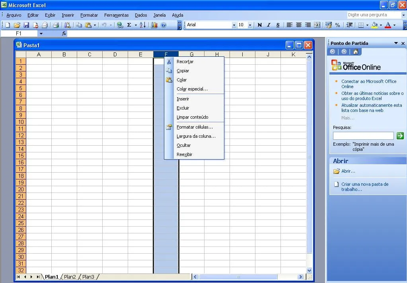Viewport: 407px width, 283px height.
Task: Open Font Color dropdown arrow
Action: coord(394,25)
